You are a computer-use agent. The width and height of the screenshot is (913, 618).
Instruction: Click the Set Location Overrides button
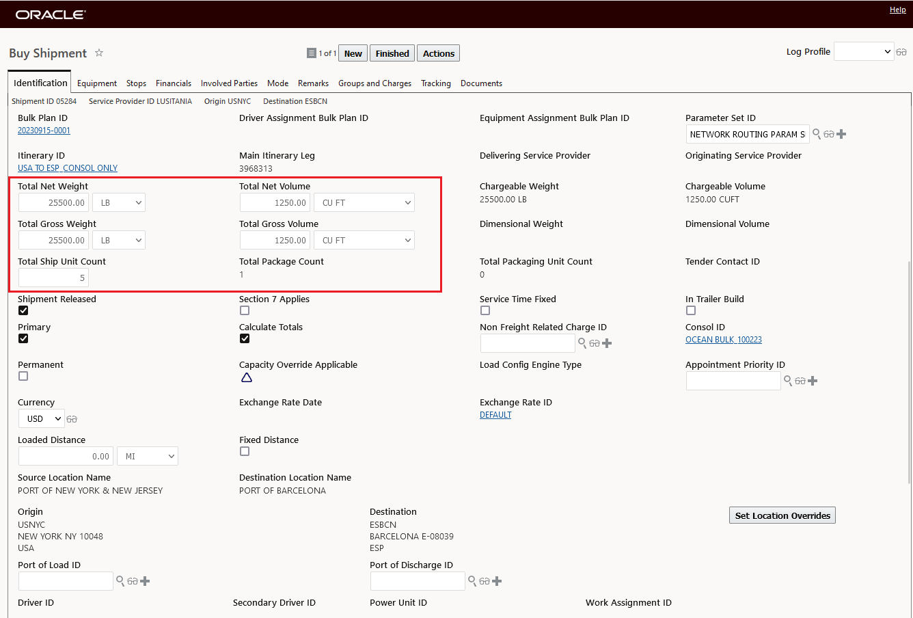[x=782, y=515]
